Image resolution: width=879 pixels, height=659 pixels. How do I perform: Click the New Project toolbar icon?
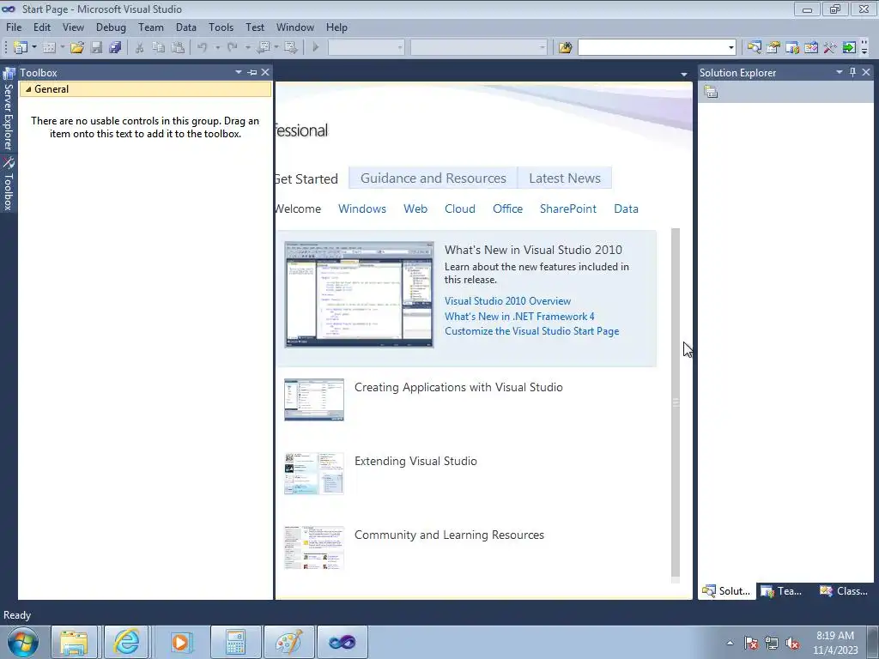pos(21,48)
